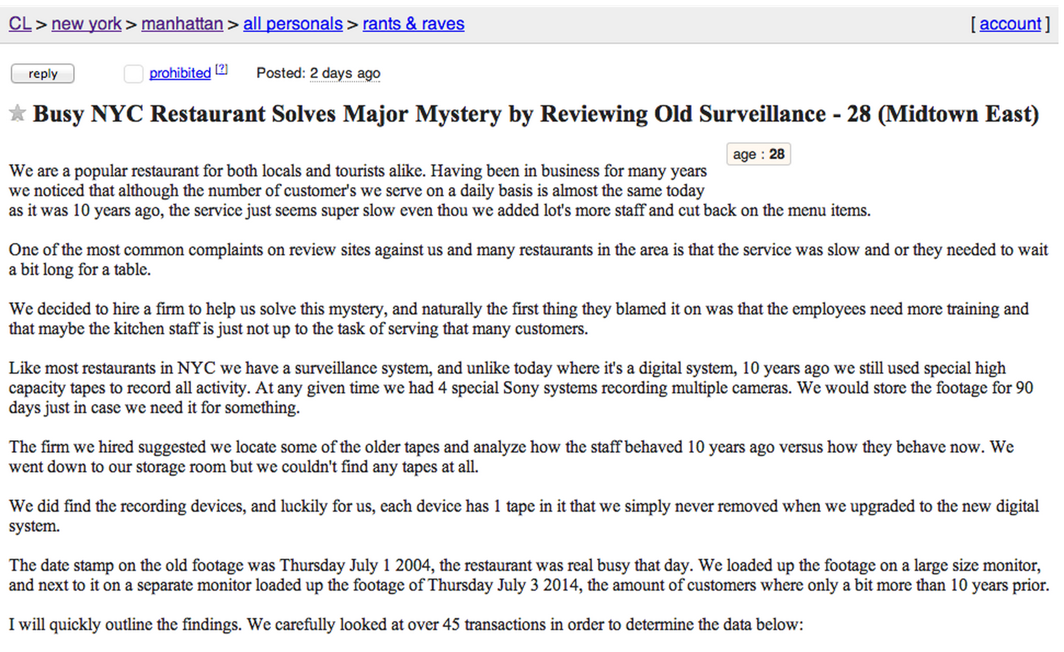Click the paragraph beginning 'We decided to hire a firm'
The height and width of the screenshot is (652, 1064).
[519, 319]
